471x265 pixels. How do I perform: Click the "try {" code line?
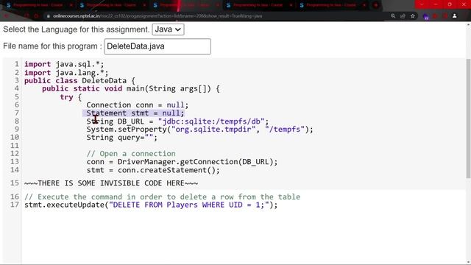pos(71,97)
